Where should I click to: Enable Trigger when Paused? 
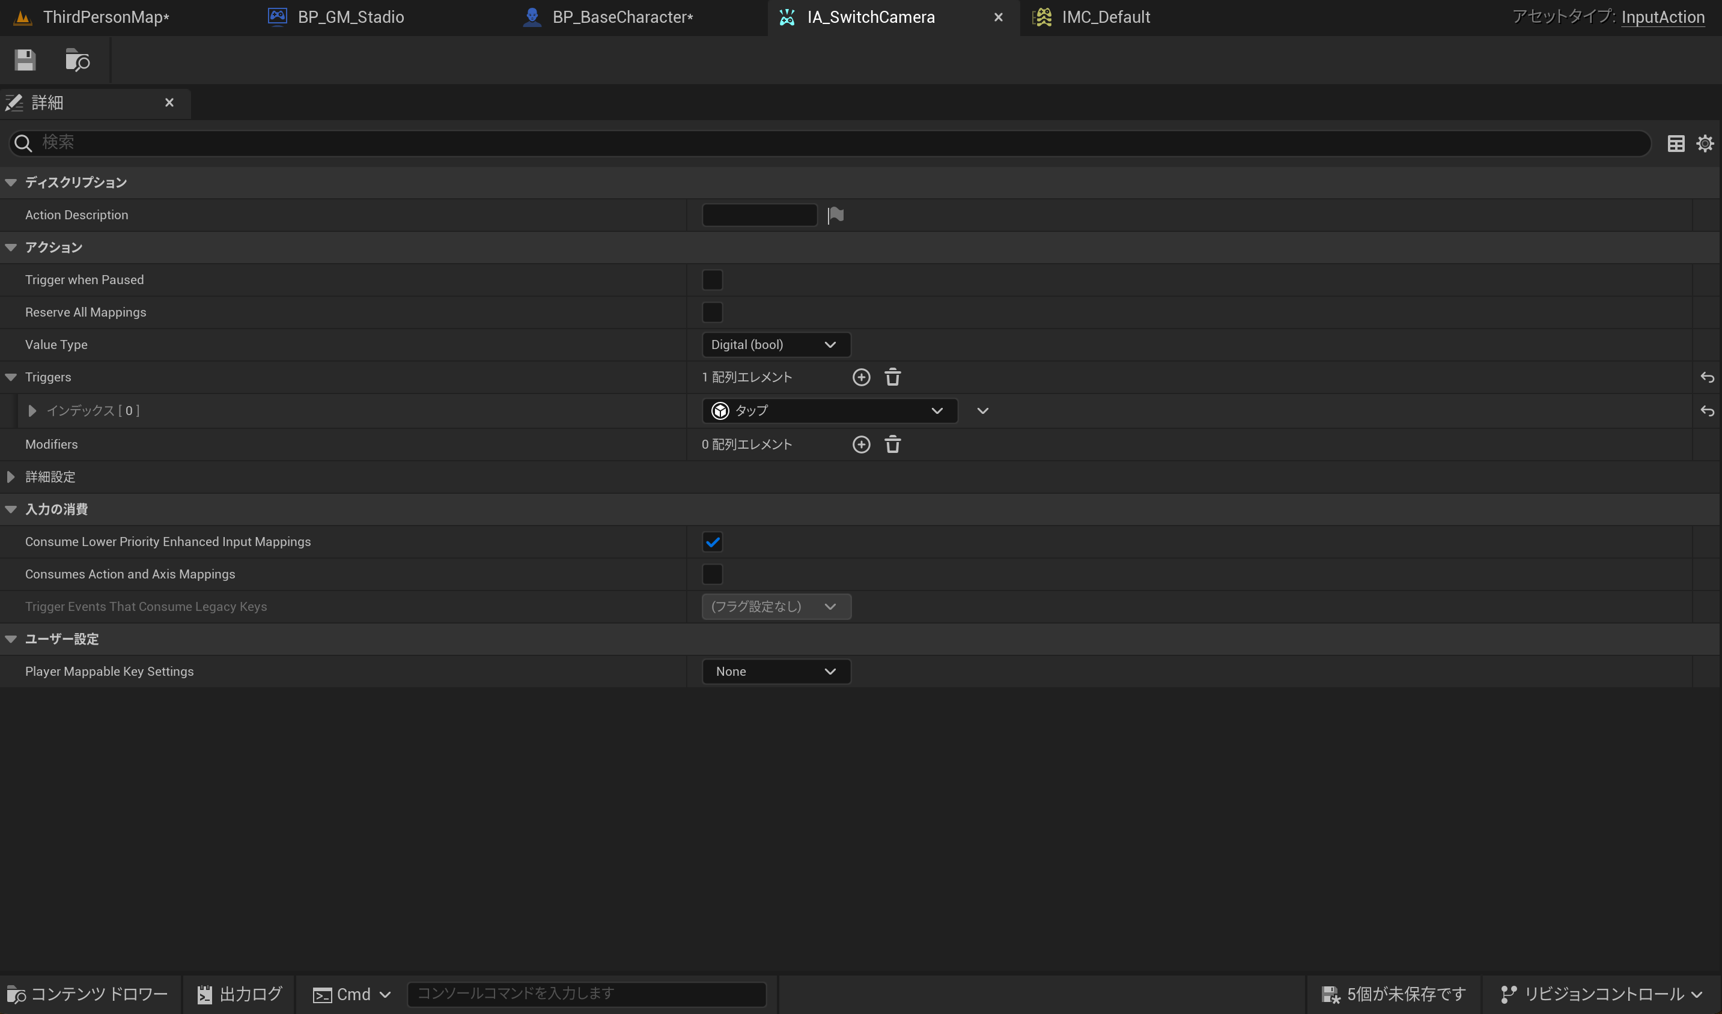(711, 279)
